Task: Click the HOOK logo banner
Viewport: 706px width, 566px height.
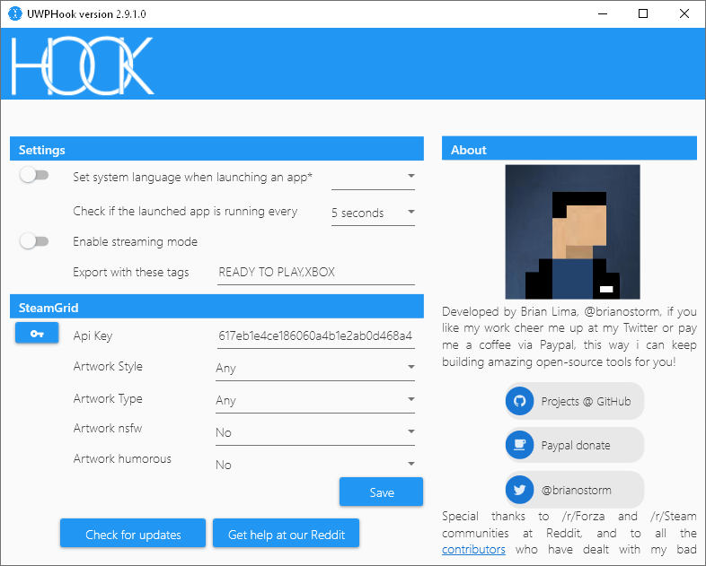Action: pos(82,65)
